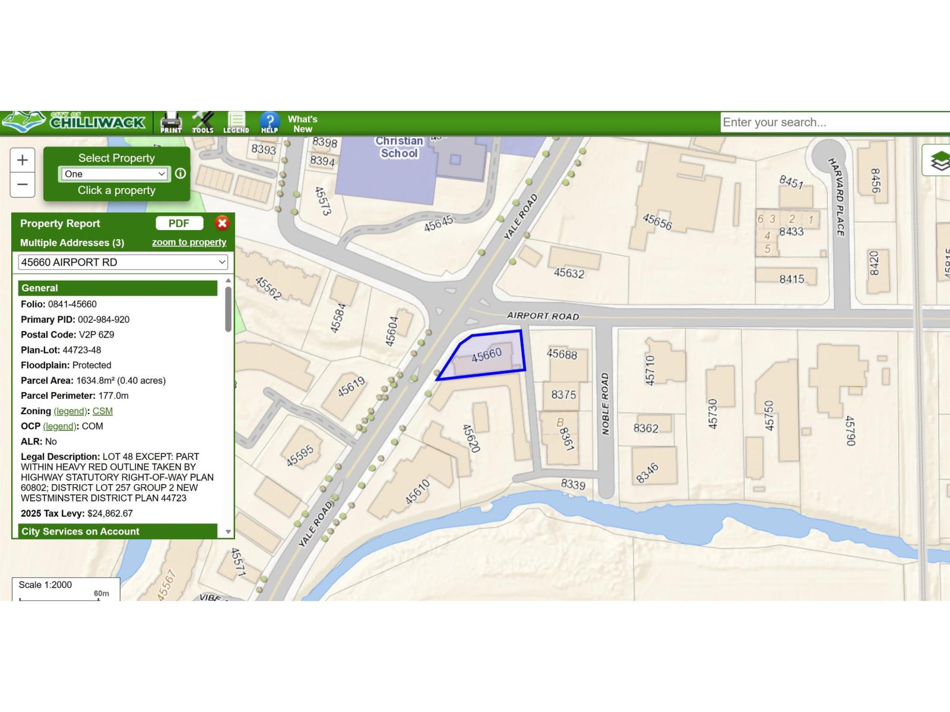Expand the City Services on Account section
This screenshot has width=950, height=712.
(81, 532)
